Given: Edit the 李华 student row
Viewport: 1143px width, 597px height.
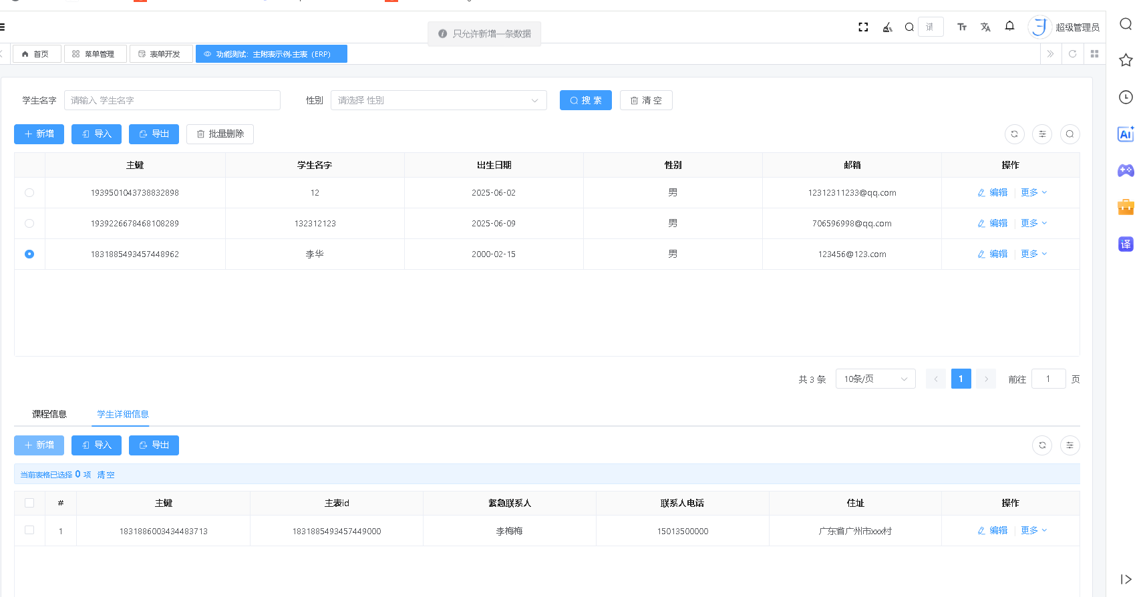Looking at the screenshot, I should [x=993, y=254].
